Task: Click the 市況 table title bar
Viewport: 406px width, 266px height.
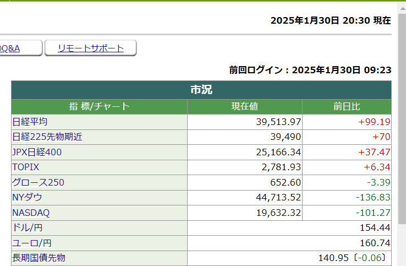Action: tap(201, 90)
